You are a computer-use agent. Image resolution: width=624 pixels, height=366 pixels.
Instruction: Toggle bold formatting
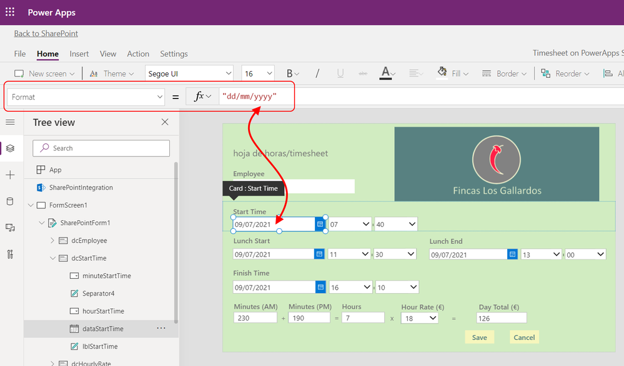point(292,74)
